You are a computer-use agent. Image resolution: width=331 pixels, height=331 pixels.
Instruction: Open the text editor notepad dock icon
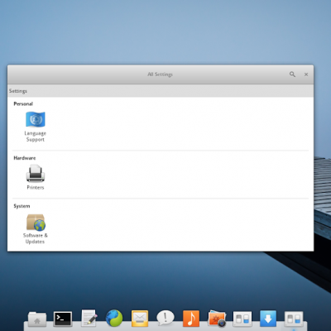[89, 318]
